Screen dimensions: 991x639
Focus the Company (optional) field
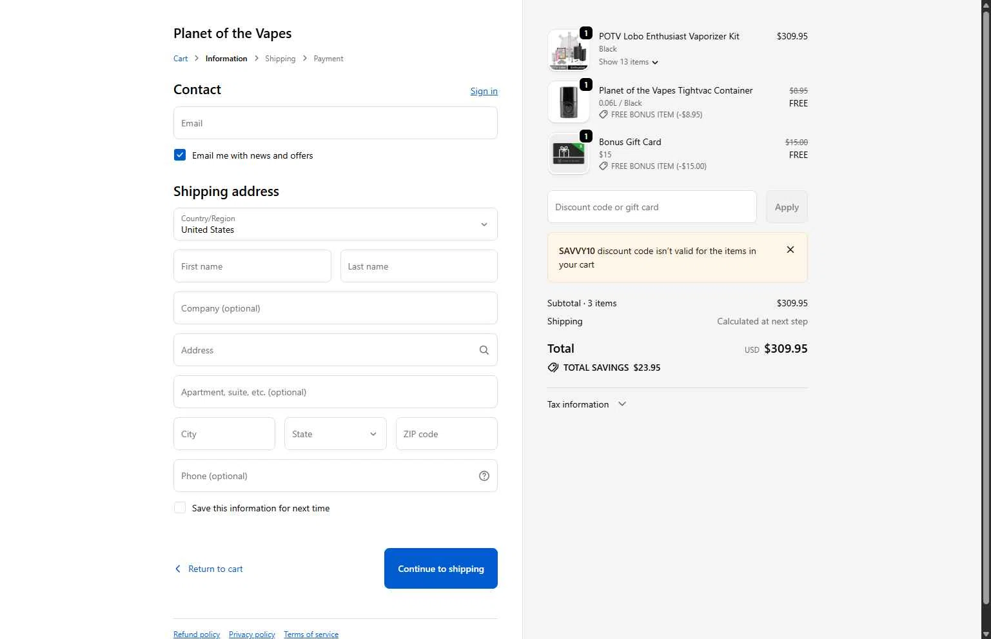pos(335,308)
